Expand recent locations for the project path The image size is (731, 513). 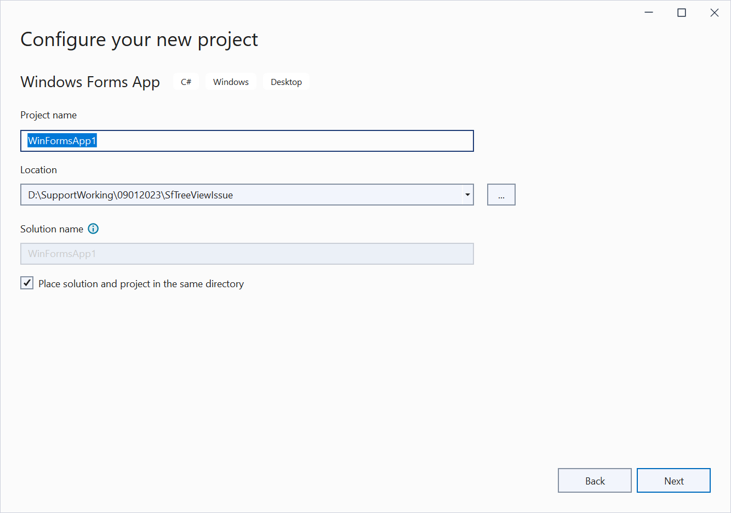[x=467, y=195]
